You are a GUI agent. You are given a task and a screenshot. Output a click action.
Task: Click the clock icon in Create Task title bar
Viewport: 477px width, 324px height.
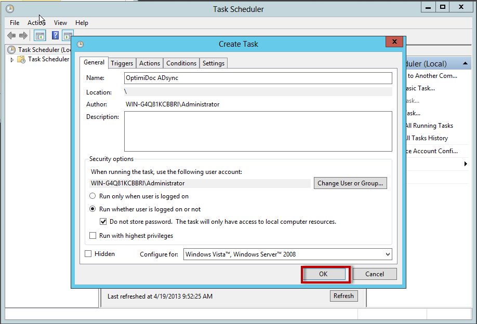[80, 44]
